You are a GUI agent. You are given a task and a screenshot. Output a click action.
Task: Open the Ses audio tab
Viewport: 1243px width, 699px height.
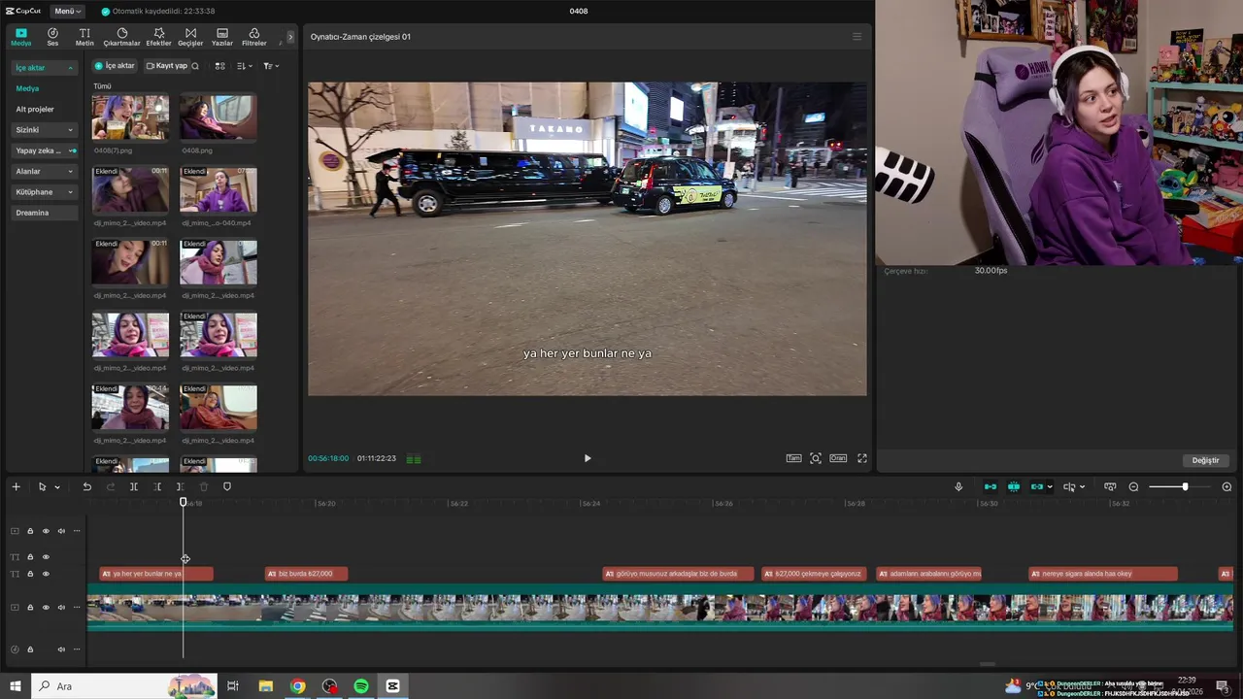[52, 37]
